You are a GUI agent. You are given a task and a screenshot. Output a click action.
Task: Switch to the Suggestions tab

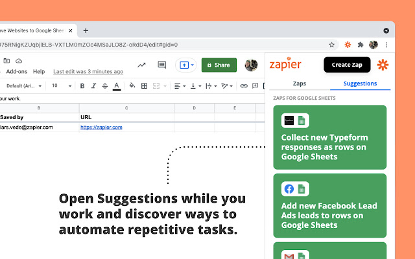(x=361, y=84)
